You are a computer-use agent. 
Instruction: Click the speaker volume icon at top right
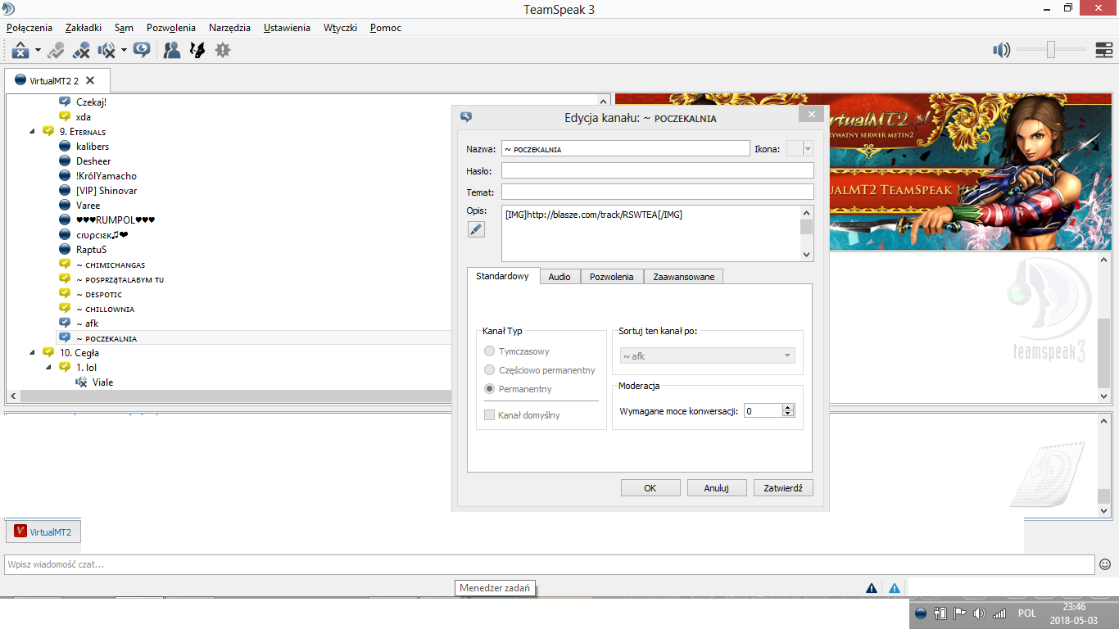1001,50
